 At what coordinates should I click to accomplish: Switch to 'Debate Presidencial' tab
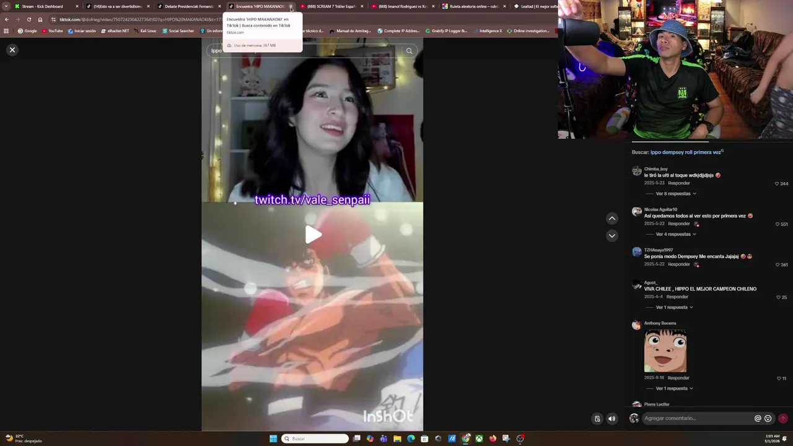188,6
